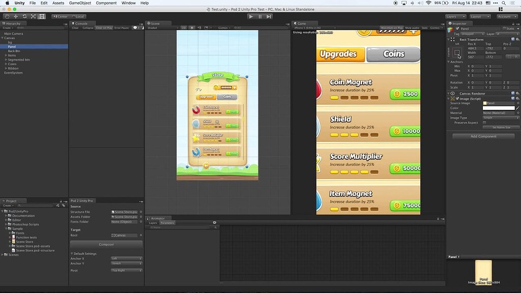Open the Anchor X dropdown set to Left
The image size is (521, 293).
pyautogui.click(x=126, y=258)
